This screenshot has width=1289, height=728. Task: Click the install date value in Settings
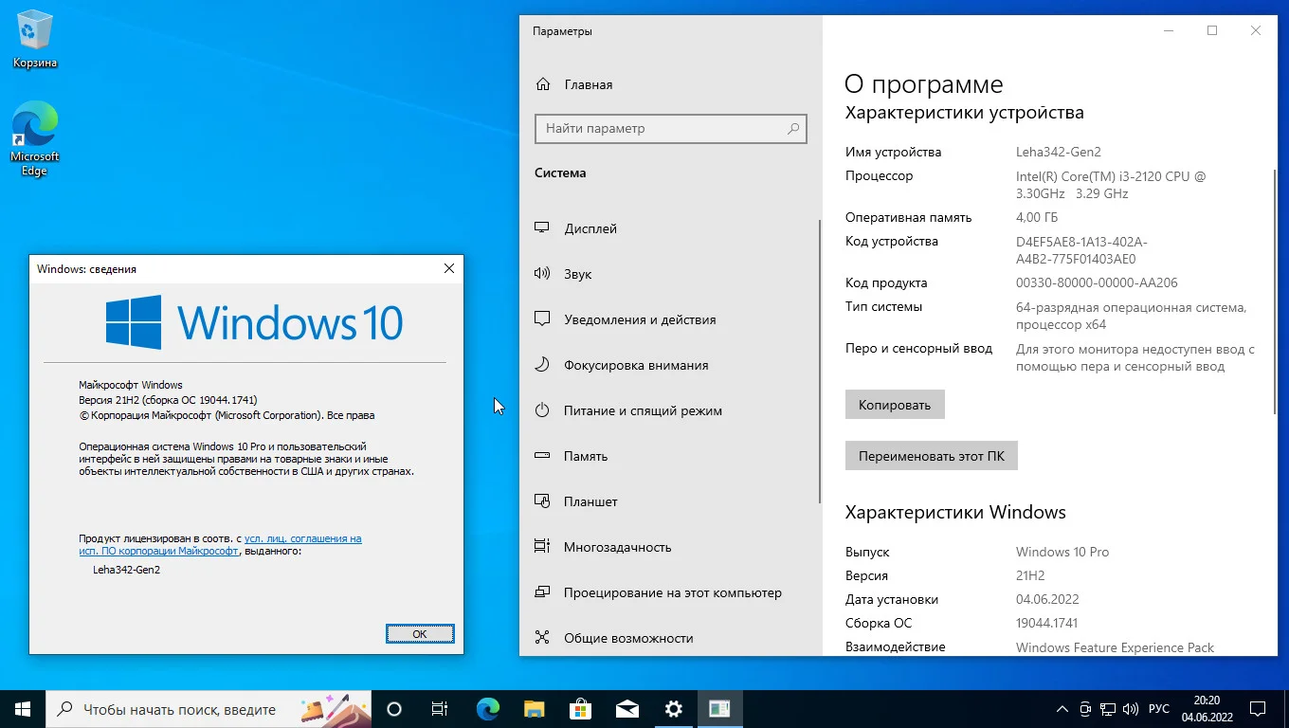click(x=1047, y=599)
